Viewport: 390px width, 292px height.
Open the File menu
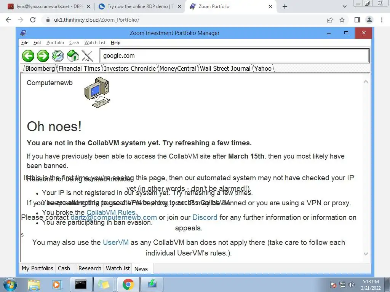25,43
